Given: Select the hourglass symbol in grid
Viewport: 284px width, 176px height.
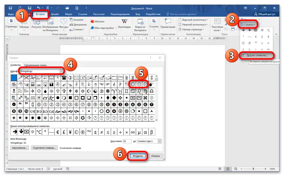Looking at the screenshot, I should point(152,78).
